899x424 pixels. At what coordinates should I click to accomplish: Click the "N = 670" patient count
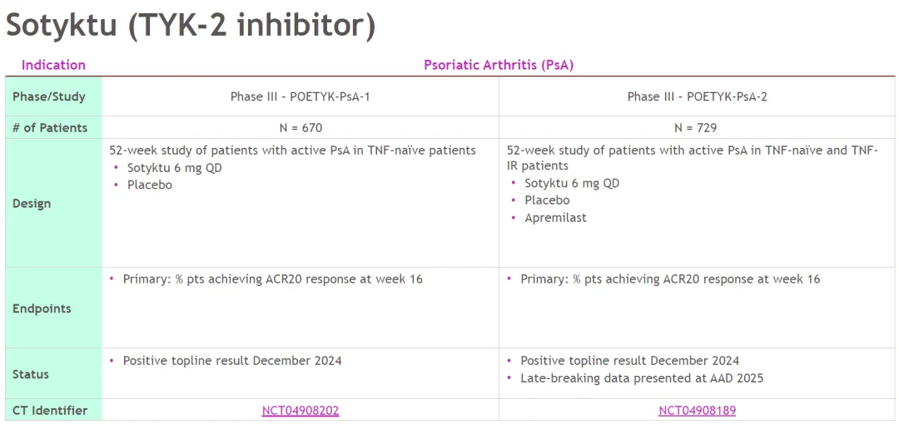300,128
